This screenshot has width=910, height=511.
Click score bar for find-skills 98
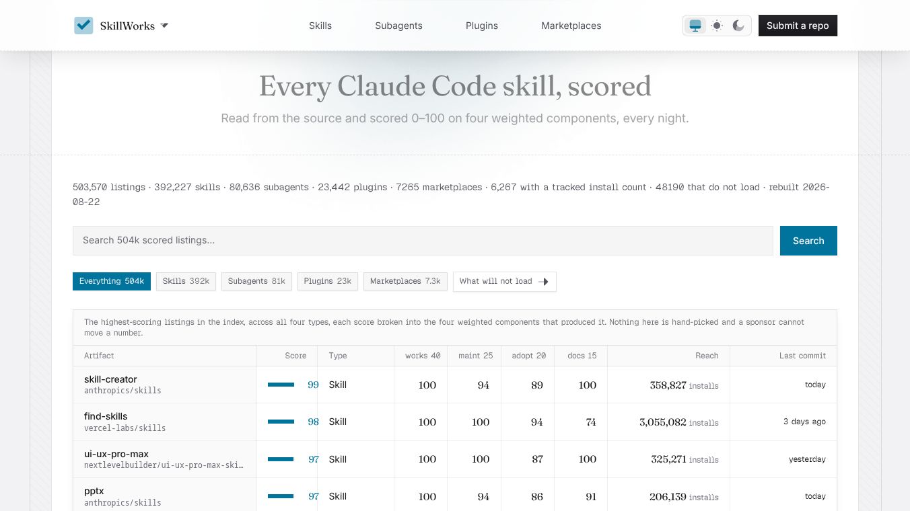click(x=281, y=422)
